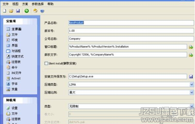Viewport: 195px width, 124px height.
Task: Open 注册表 under the 卸载项 panel
Action: pos(14,119)
